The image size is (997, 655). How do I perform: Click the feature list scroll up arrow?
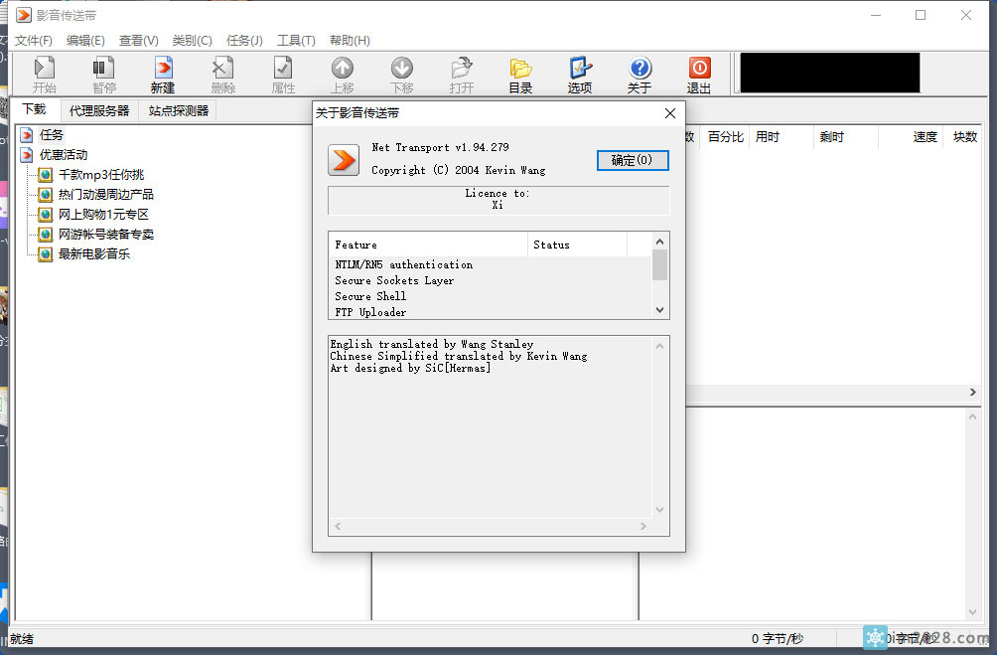[660, 242]
